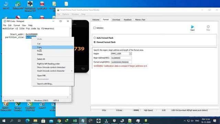
Task: Open taskbar Search
Action: coord(12,121)
